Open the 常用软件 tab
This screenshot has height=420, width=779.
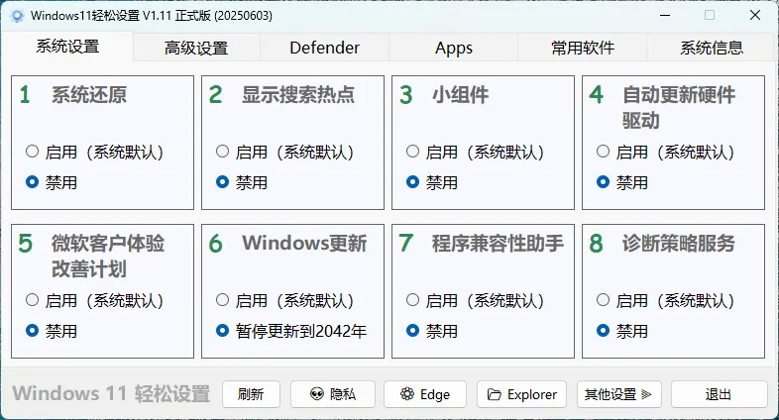coord(582,48)
